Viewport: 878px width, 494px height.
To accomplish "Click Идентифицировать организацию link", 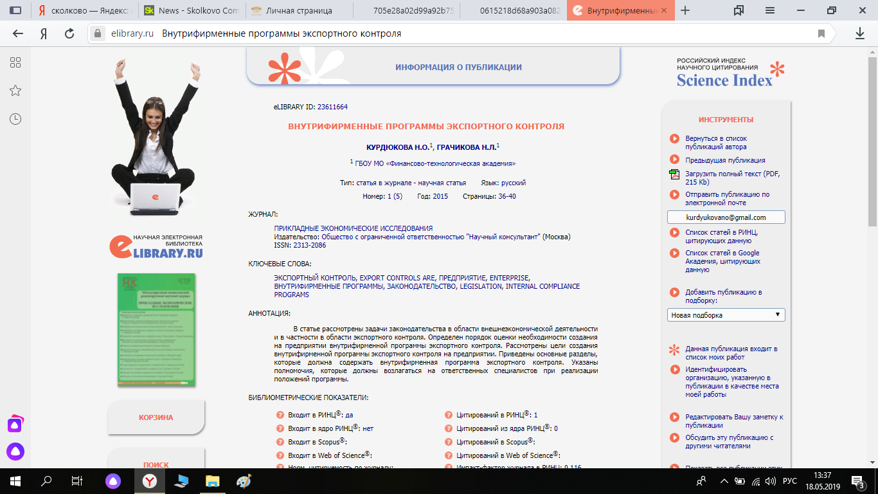I will (x=732, y=382).
